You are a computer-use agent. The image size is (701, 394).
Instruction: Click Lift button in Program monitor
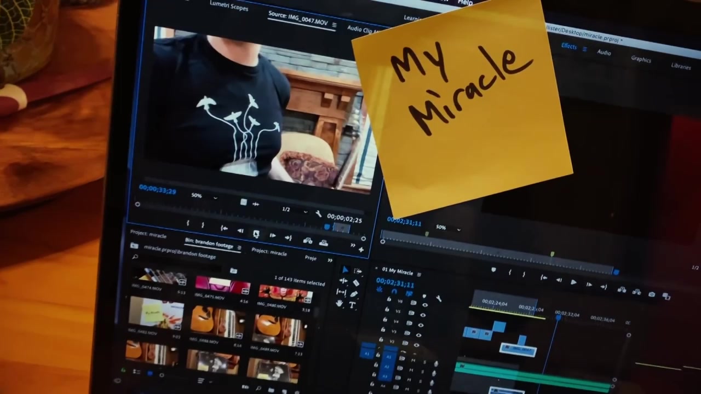[x=622, y=290]
